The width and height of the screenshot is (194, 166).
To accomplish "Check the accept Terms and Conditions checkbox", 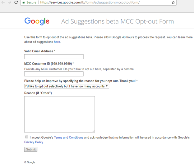I will 27,137.
